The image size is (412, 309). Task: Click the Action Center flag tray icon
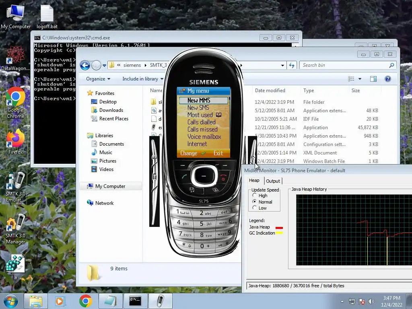(362, 301)
